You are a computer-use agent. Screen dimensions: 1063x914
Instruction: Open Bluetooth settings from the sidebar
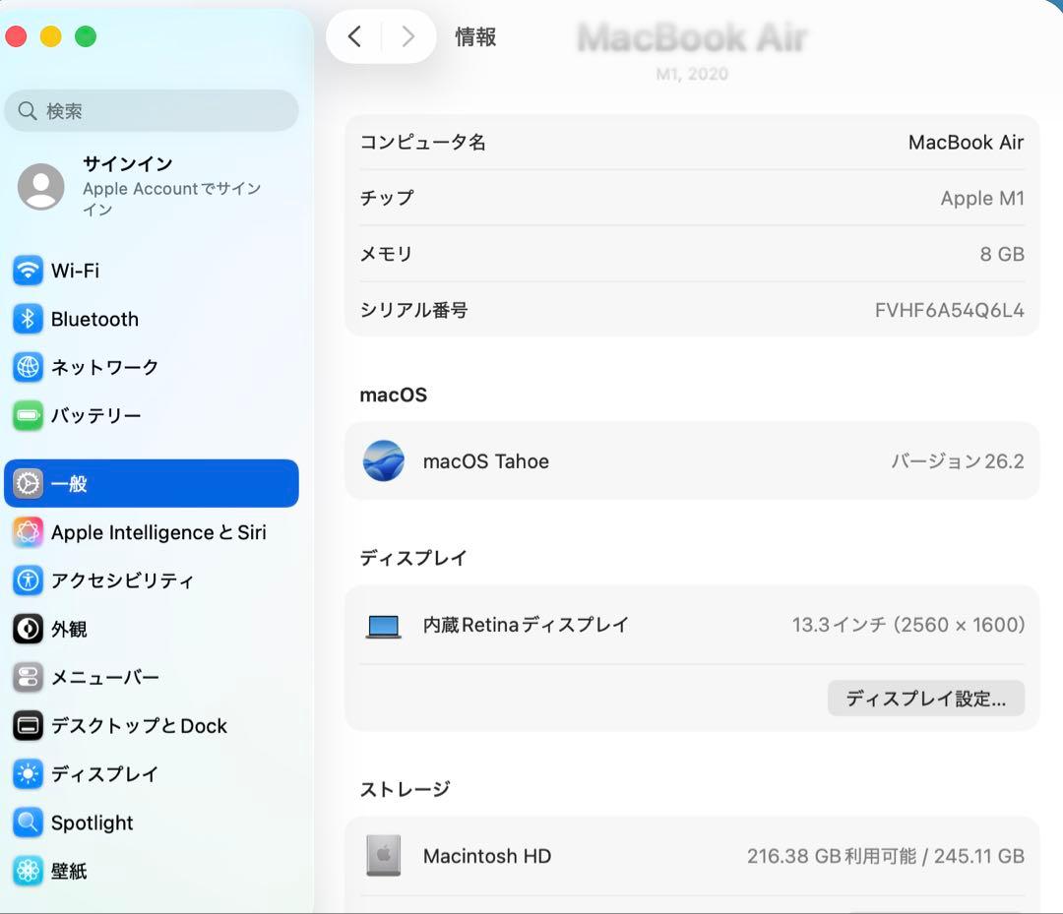tap(27, 319)
